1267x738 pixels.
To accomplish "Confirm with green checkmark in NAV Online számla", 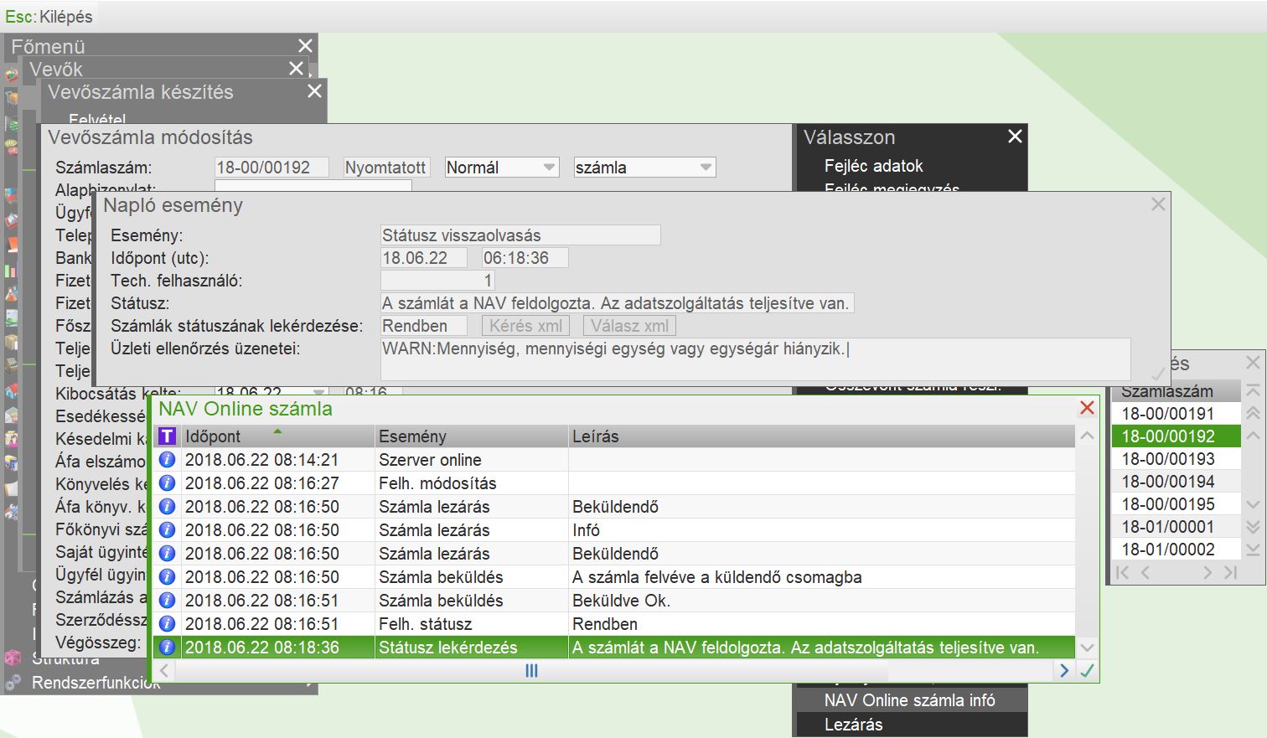I will 1087,671.
